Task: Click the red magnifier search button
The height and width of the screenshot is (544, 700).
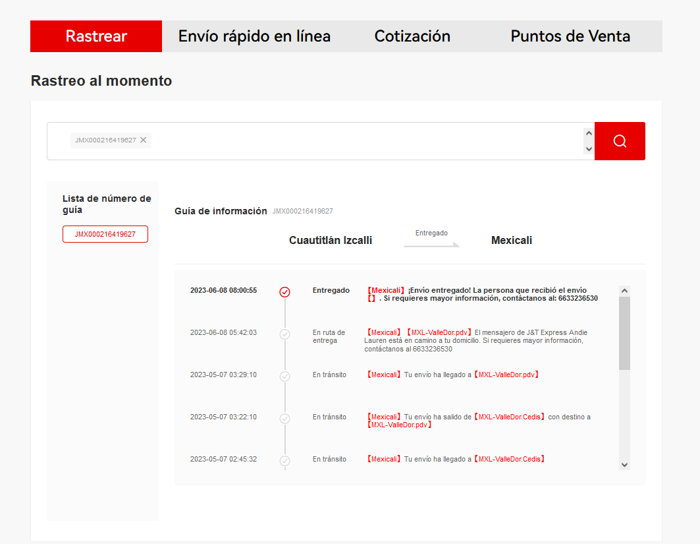Action: click(619, 141)
